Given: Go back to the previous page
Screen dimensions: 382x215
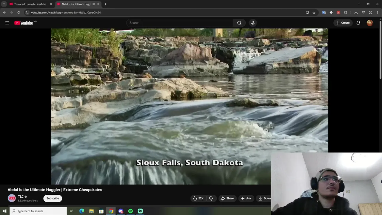Looking at the screenshot, I should point(4,13).
